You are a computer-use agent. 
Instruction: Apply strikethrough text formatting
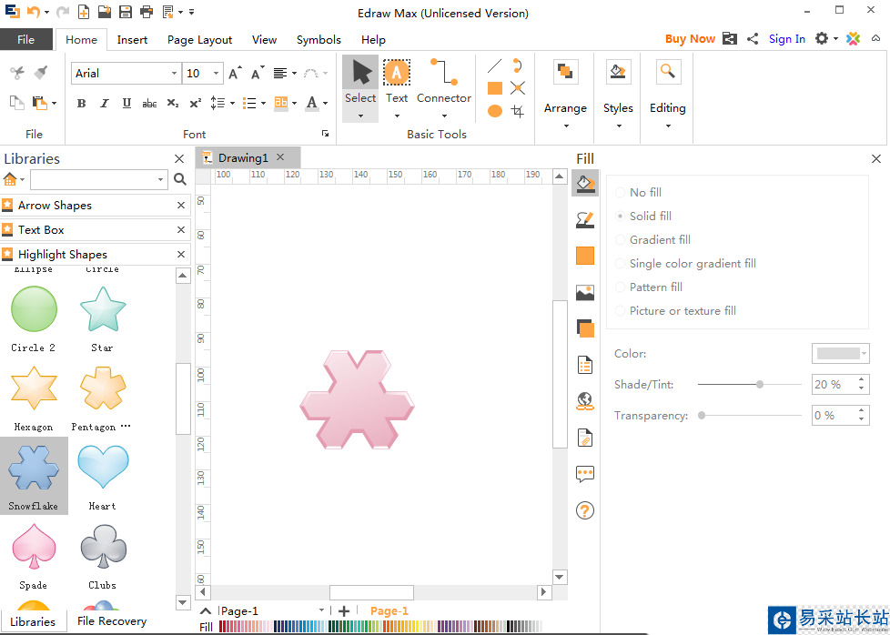click(149, 104)
